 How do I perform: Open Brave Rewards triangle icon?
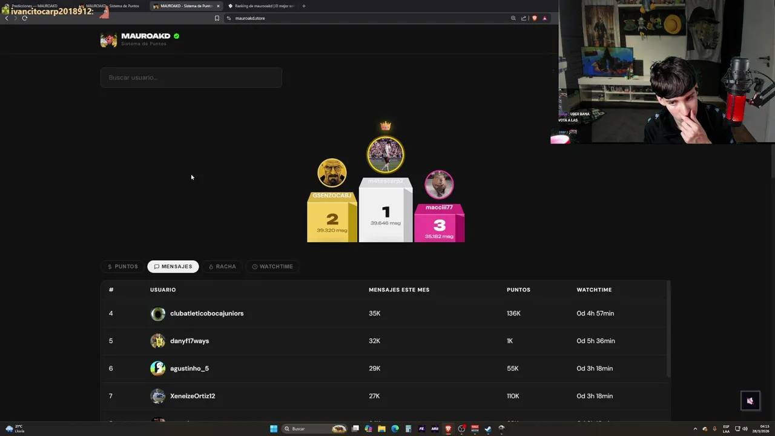[544, 18]
